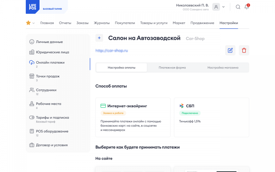
Task: Open the search magnifier icon
Action: click(x=238, y=7)
